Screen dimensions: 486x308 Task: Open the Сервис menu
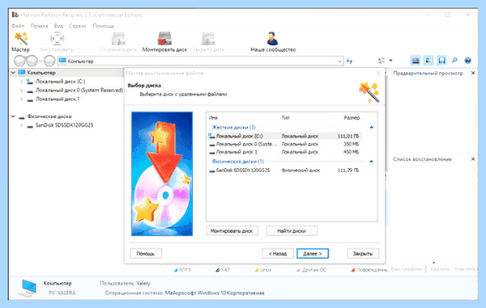click(78, 26)
